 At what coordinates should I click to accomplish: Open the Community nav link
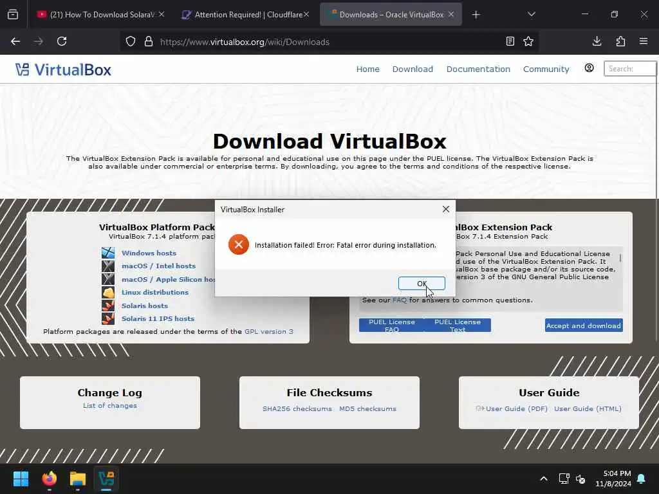tap(546, 69)
